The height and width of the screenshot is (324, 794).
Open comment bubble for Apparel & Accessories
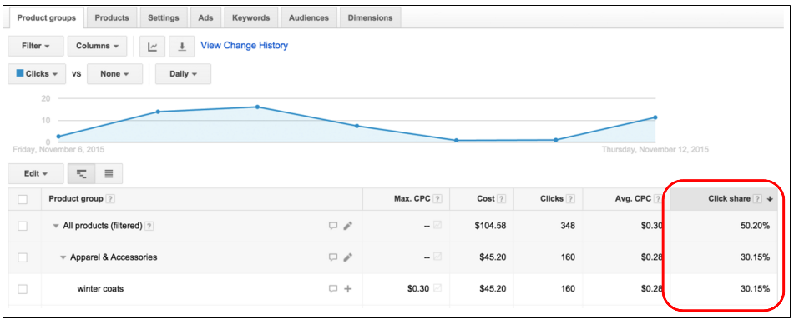click(333, 257)
